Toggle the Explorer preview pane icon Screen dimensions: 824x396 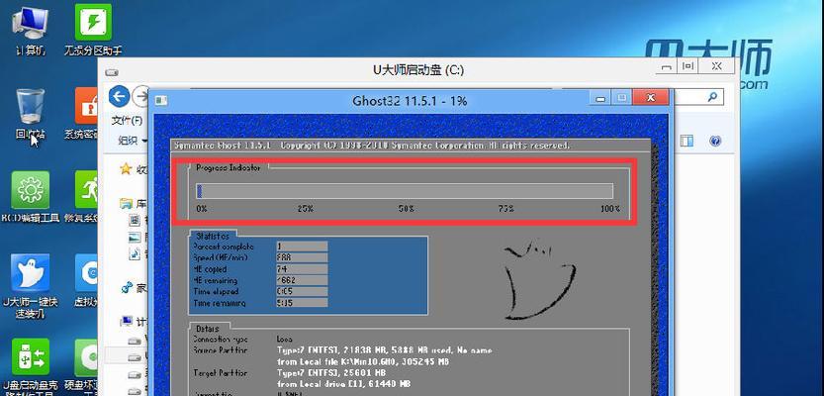pyautogui.click(x=687, y=141)
